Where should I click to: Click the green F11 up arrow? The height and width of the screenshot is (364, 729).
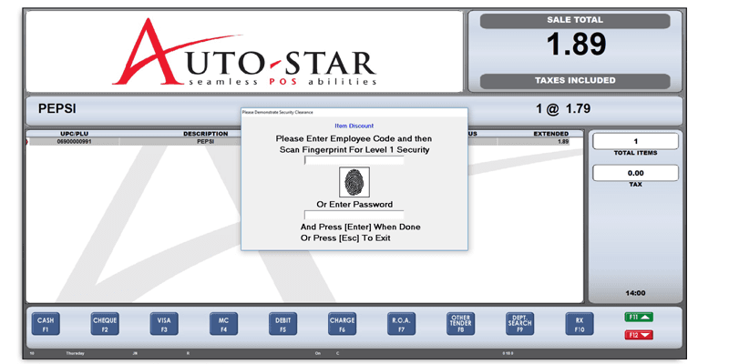click(x=639, y=317)
